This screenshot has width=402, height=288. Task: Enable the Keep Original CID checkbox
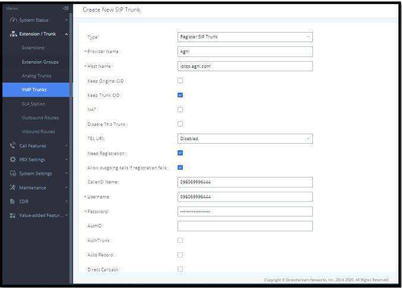click(x=181, y=81)
